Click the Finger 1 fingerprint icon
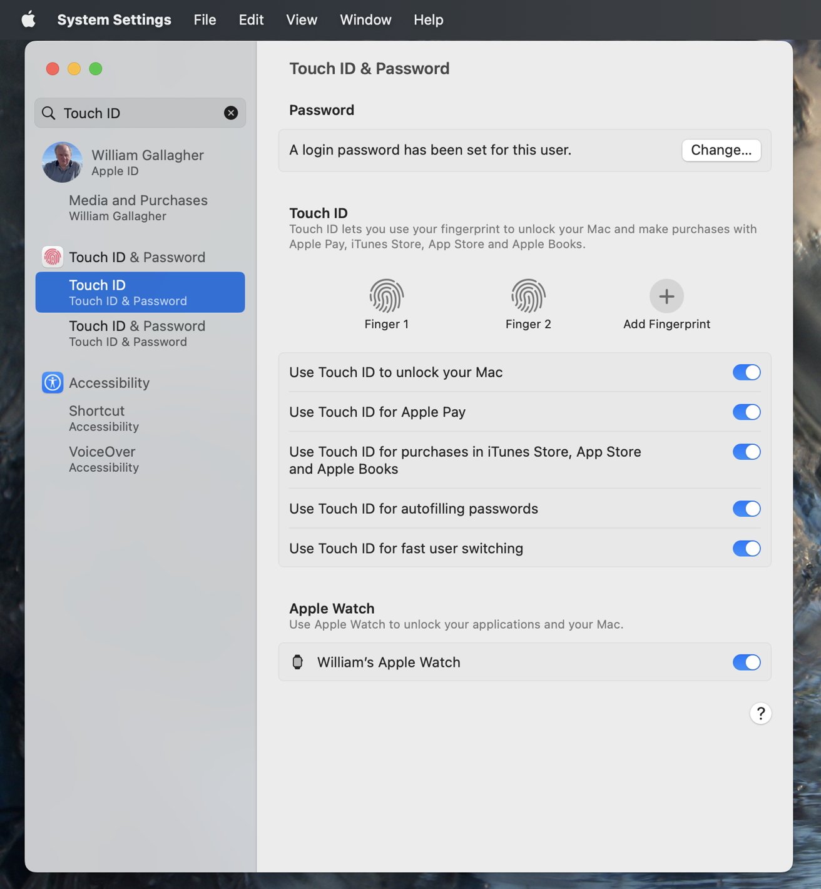 click(386, 296)
